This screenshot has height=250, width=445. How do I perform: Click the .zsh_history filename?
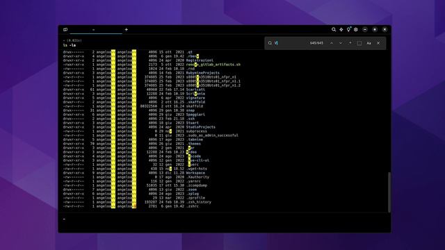199,202
